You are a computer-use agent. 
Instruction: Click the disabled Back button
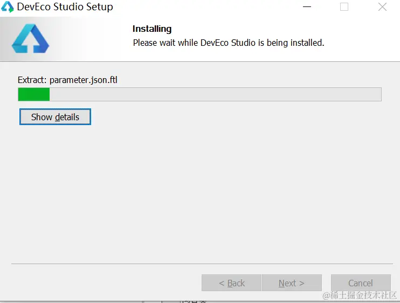tap(231, 283)
